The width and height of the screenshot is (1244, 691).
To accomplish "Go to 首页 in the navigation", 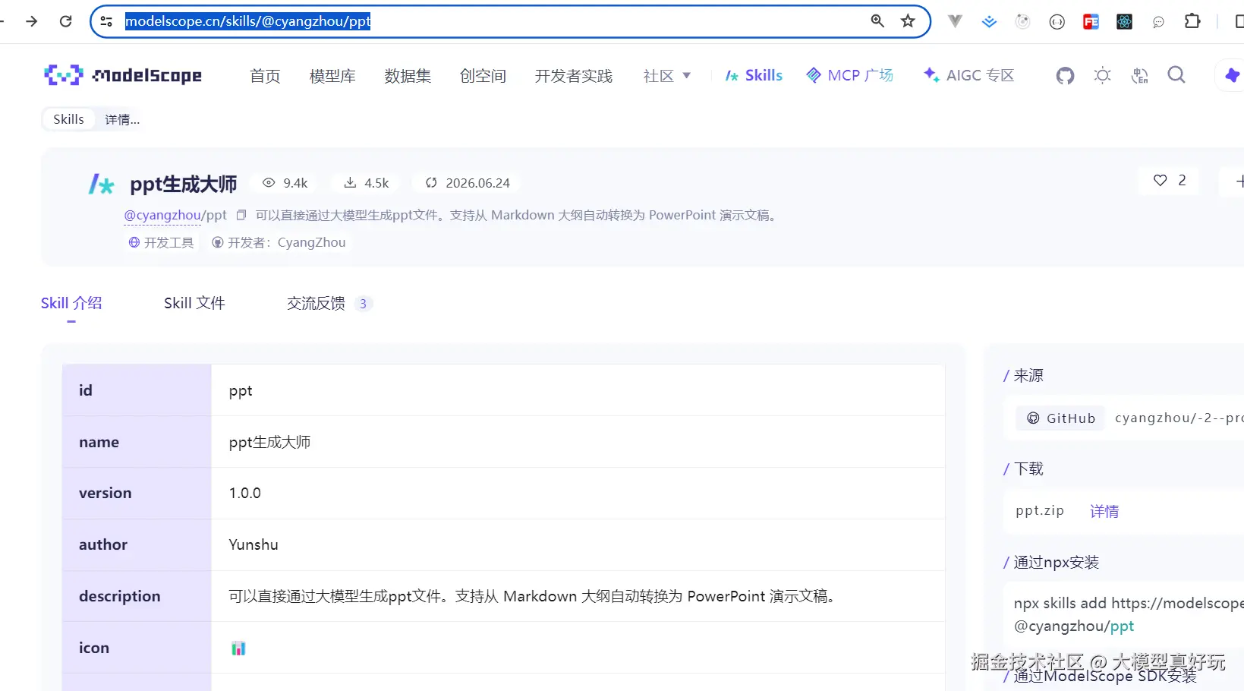I will click(265, 76).
